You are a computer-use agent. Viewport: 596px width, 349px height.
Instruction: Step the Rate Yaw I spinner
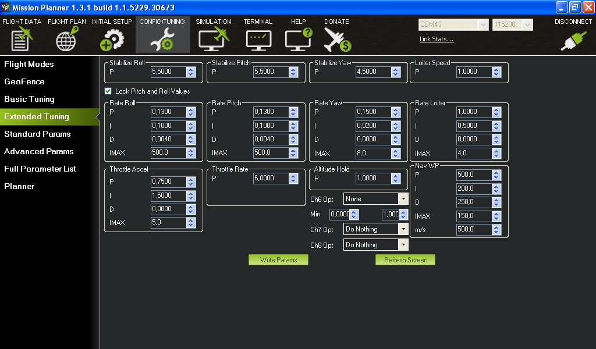click(396, 126)
